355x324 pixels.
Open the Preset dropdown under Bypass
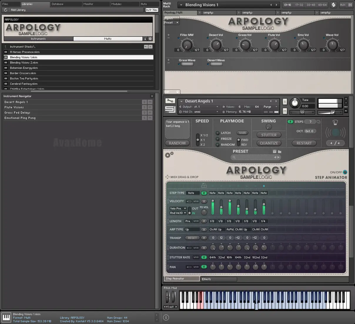click(172, 23)
